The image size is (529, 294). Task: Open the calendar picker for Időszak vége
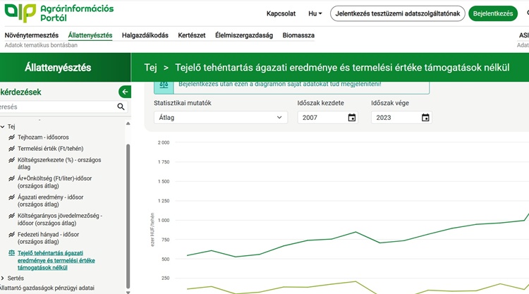point(425,118)
